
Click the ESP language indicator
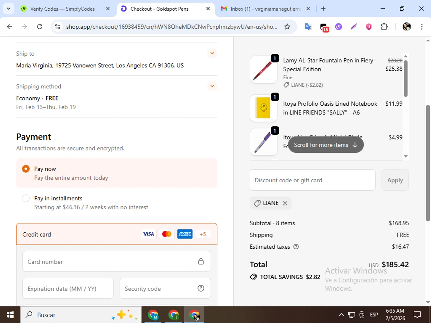374,315
